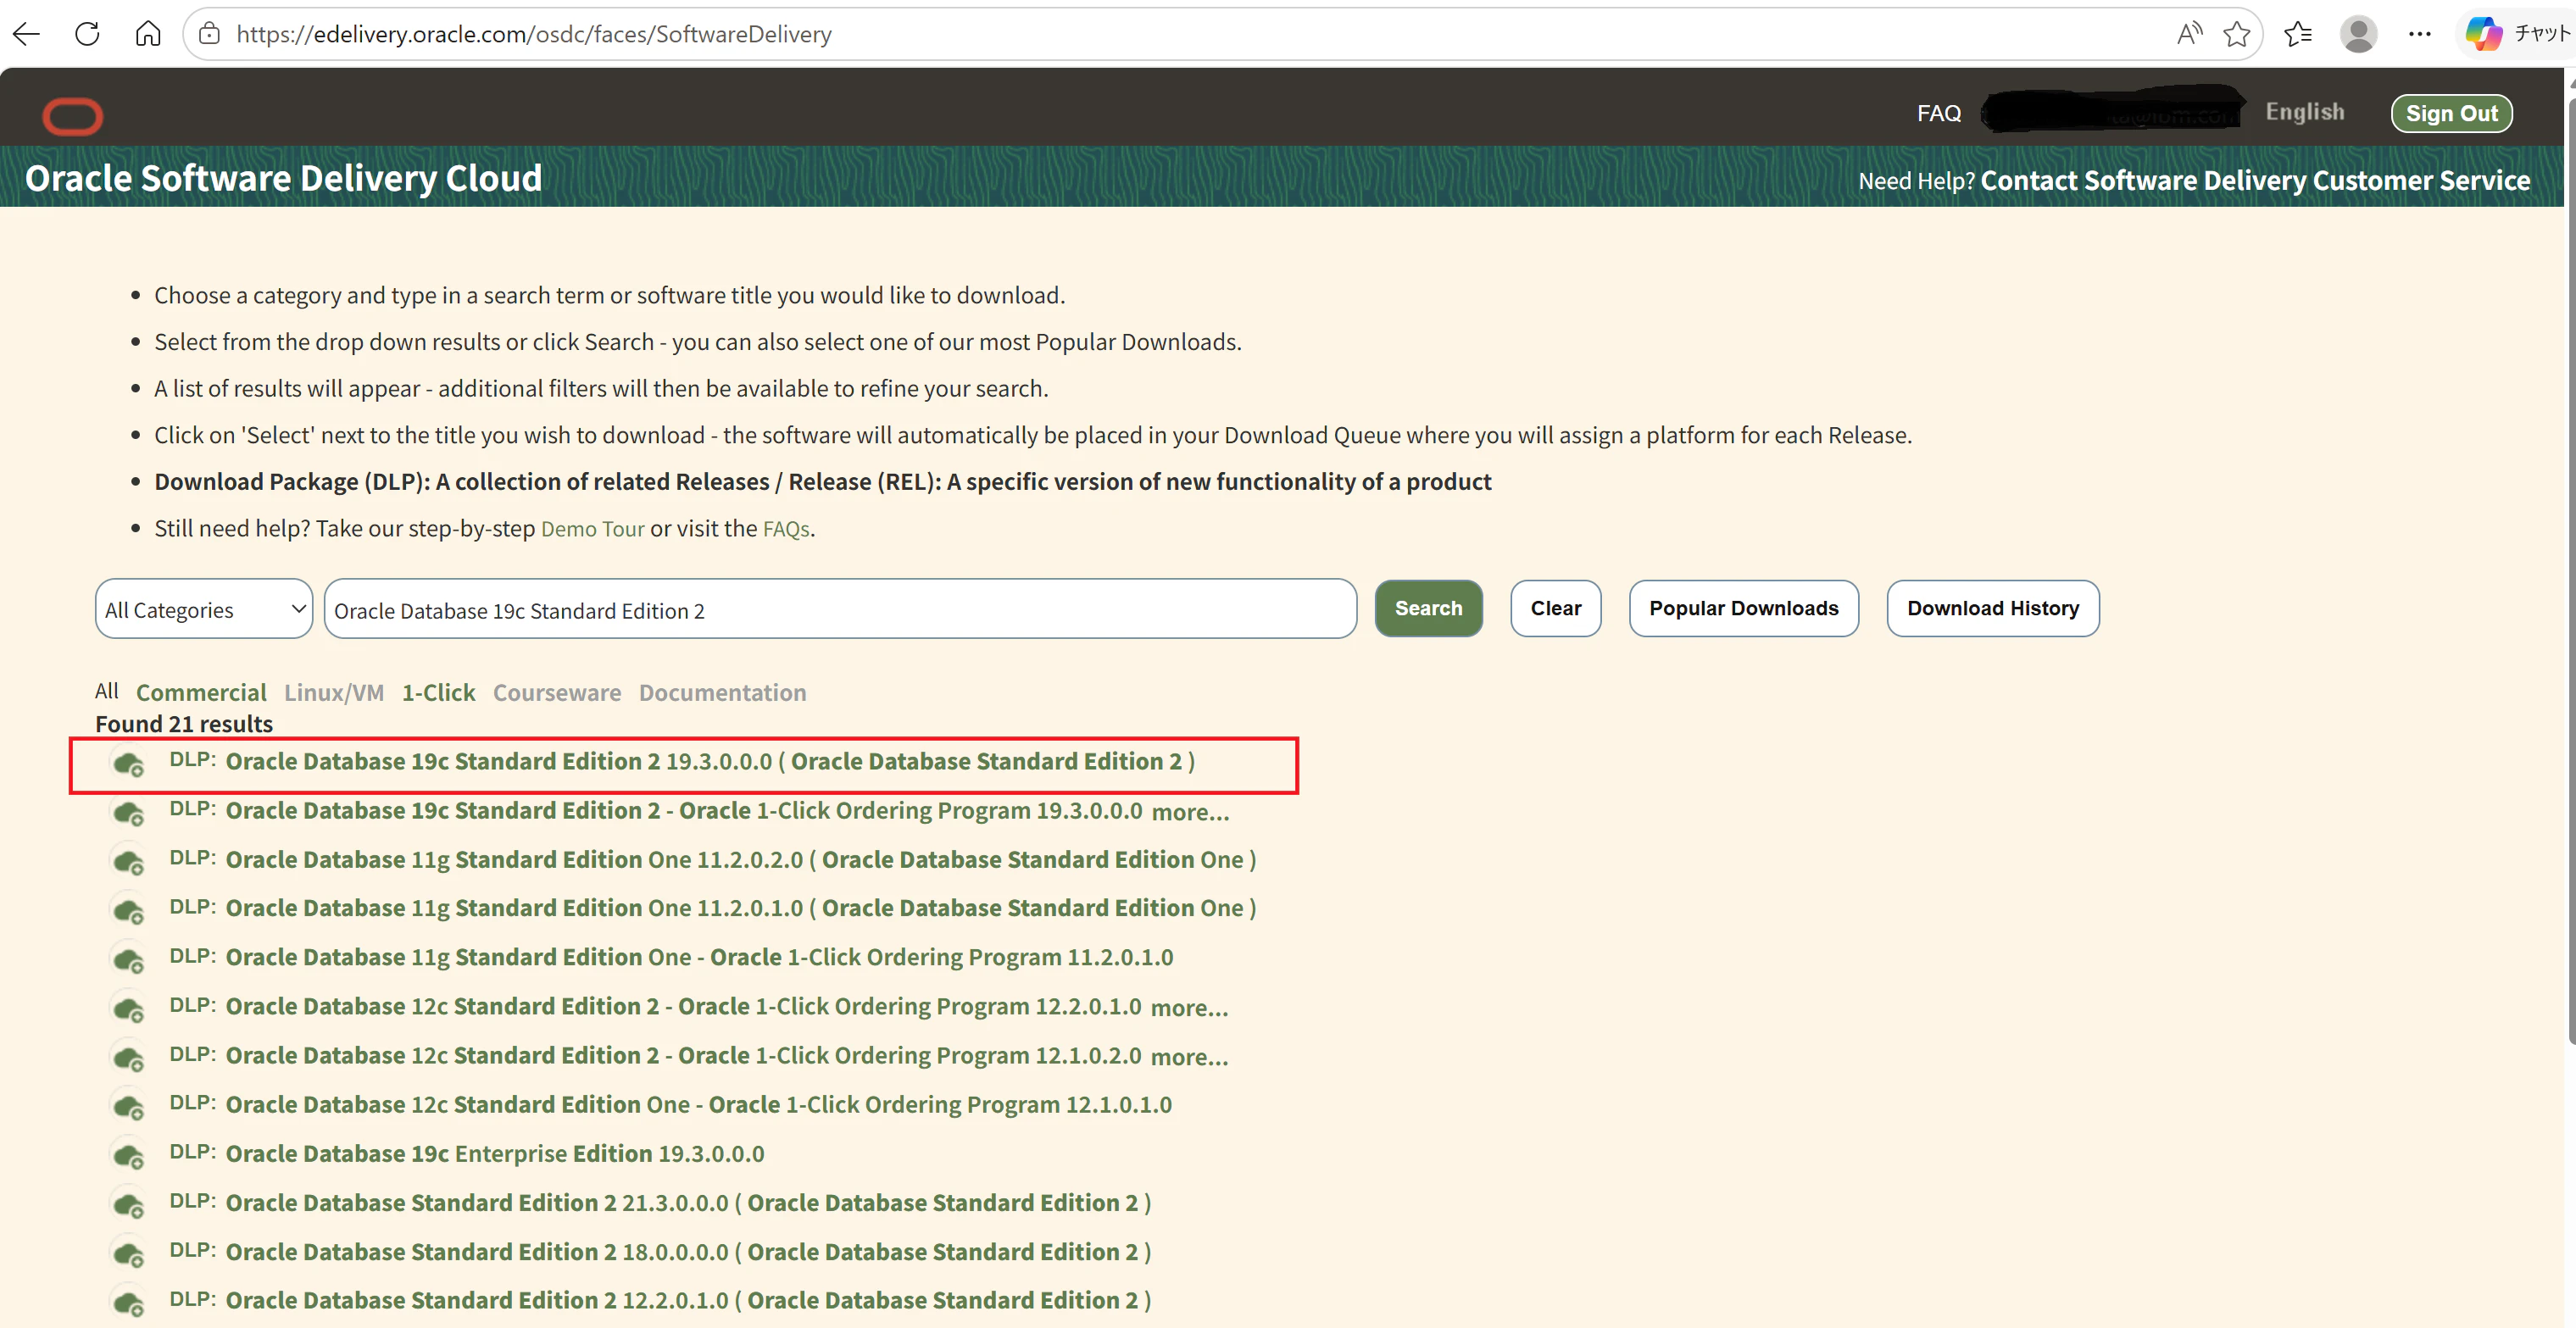This screenshot has height=1328, width=2576.
Task: Click the browser address bar URL
Action: point(534,34)
